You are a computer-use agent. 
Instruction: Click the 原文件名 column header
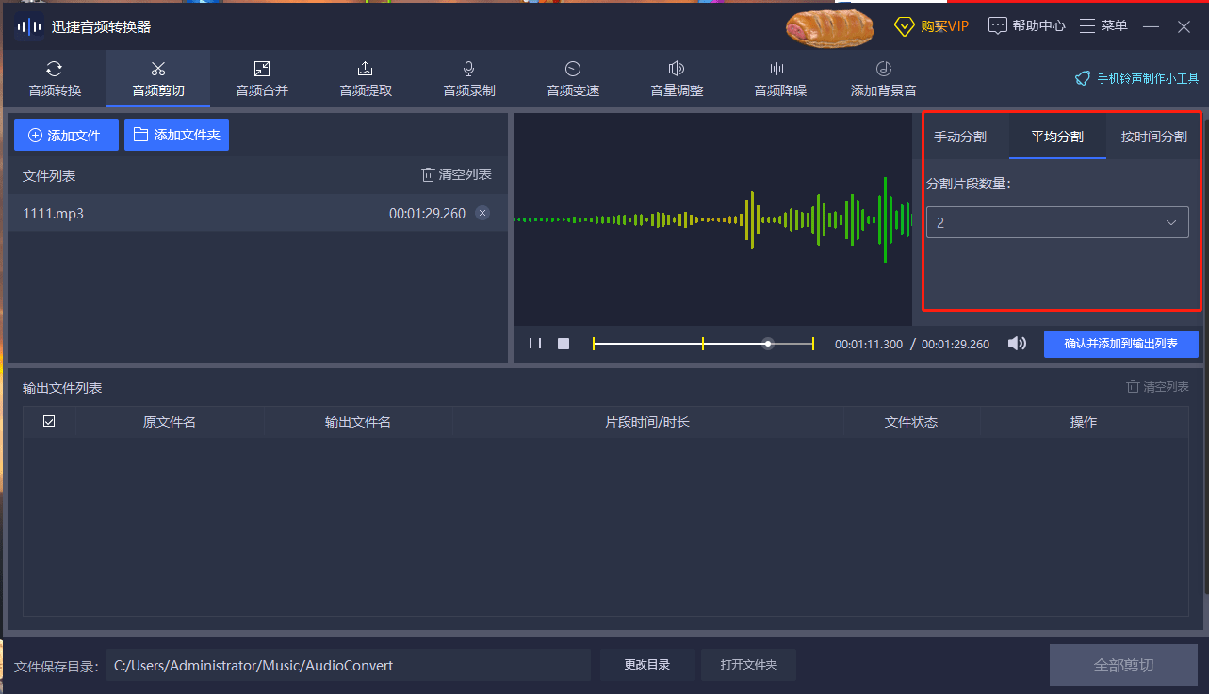(x=170, y=422)
